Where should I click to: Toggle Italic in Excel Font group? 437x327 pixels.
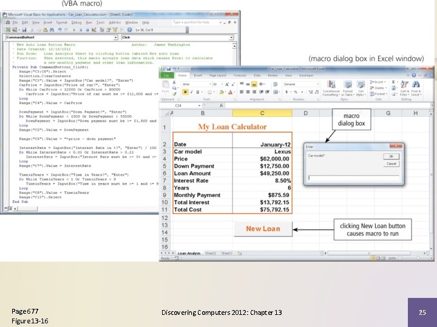tap(191, 92)
